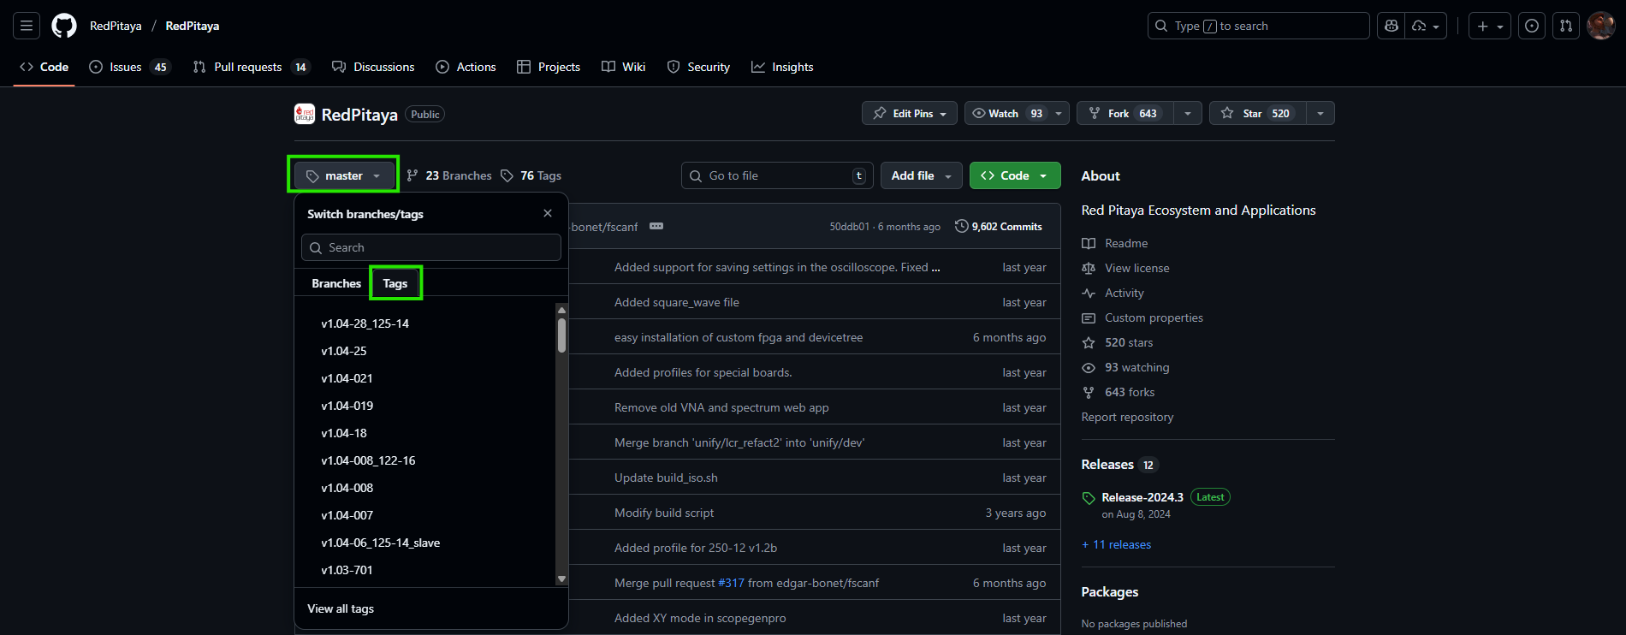Image resolution: width=1626 pixels, height=635 pixels.
Task: Open the Projects tab
Action: [549, 67]
